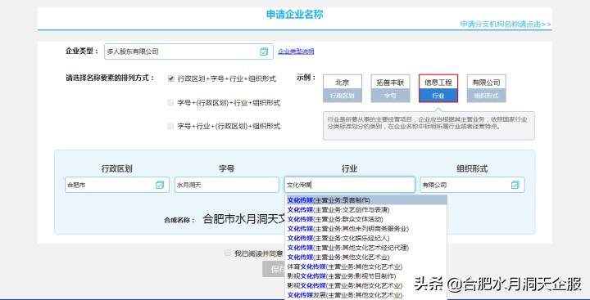Tick the 我已阅读并同意 agreement checkbox

(x=228, y=253)
